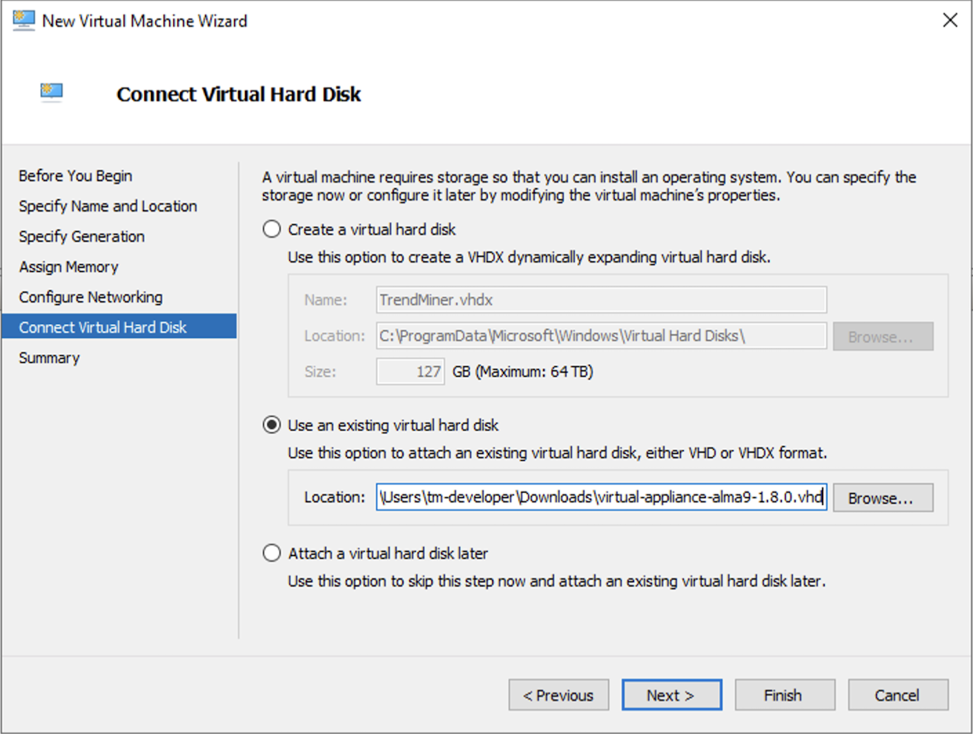Go to Specify Name and Location step
This screenshot has width=973, height=734.
pos(107,206)
